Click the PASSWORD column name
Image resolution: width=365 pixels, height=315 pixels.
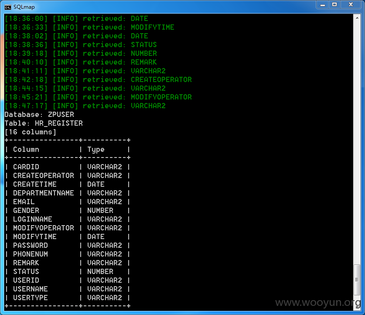[31, 245]
